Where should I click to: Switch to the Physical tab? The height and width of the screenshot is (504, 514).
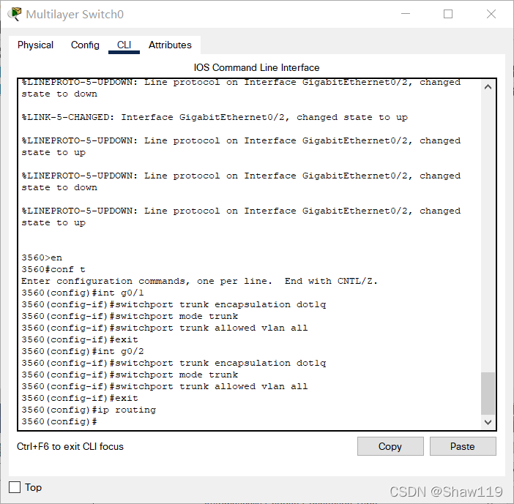35,45
